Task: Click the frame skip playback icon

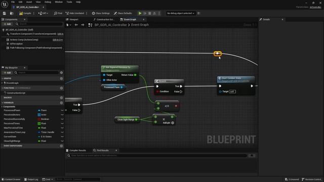Action: point(145,13)
